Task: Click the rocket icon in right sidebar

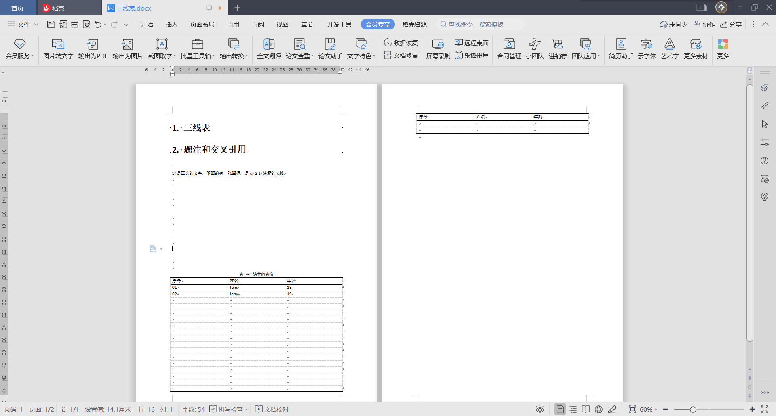Action: (765, 88)
